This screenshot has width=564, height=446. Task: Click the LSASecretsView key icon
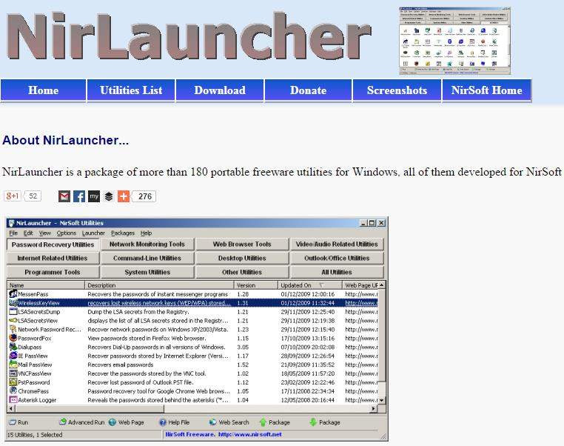(13, 320)
